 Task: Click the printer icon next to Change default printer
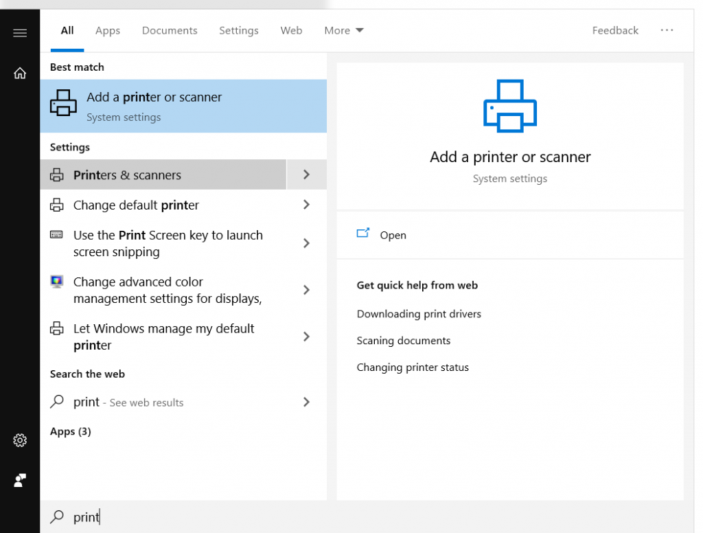[56, 205]
